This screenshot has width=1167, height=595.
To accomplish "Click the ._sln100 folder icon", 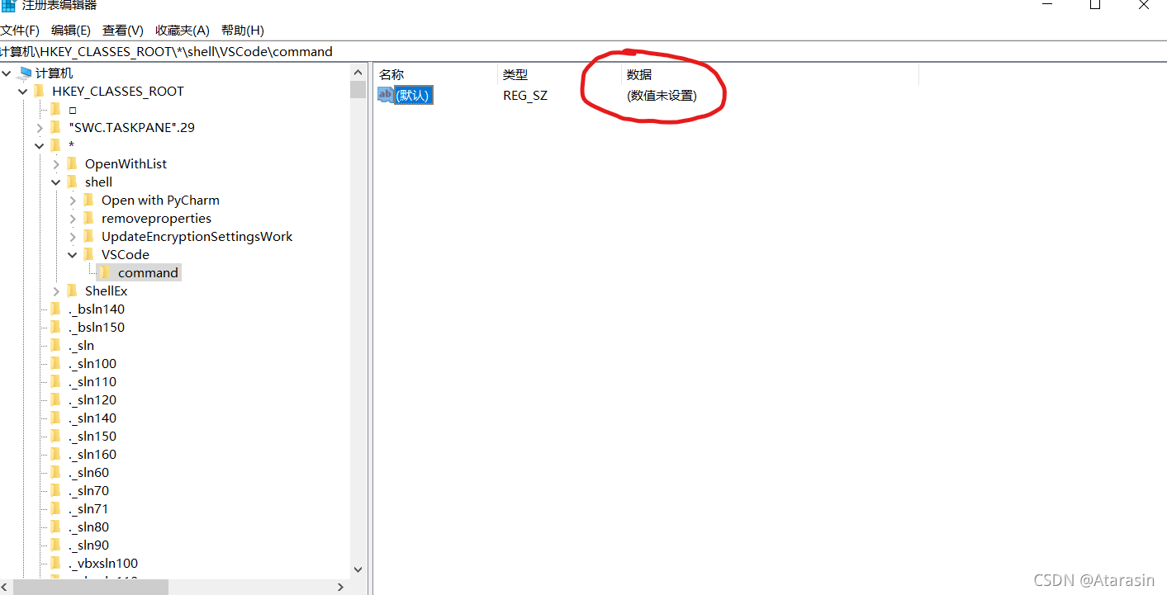I will 55,364.
